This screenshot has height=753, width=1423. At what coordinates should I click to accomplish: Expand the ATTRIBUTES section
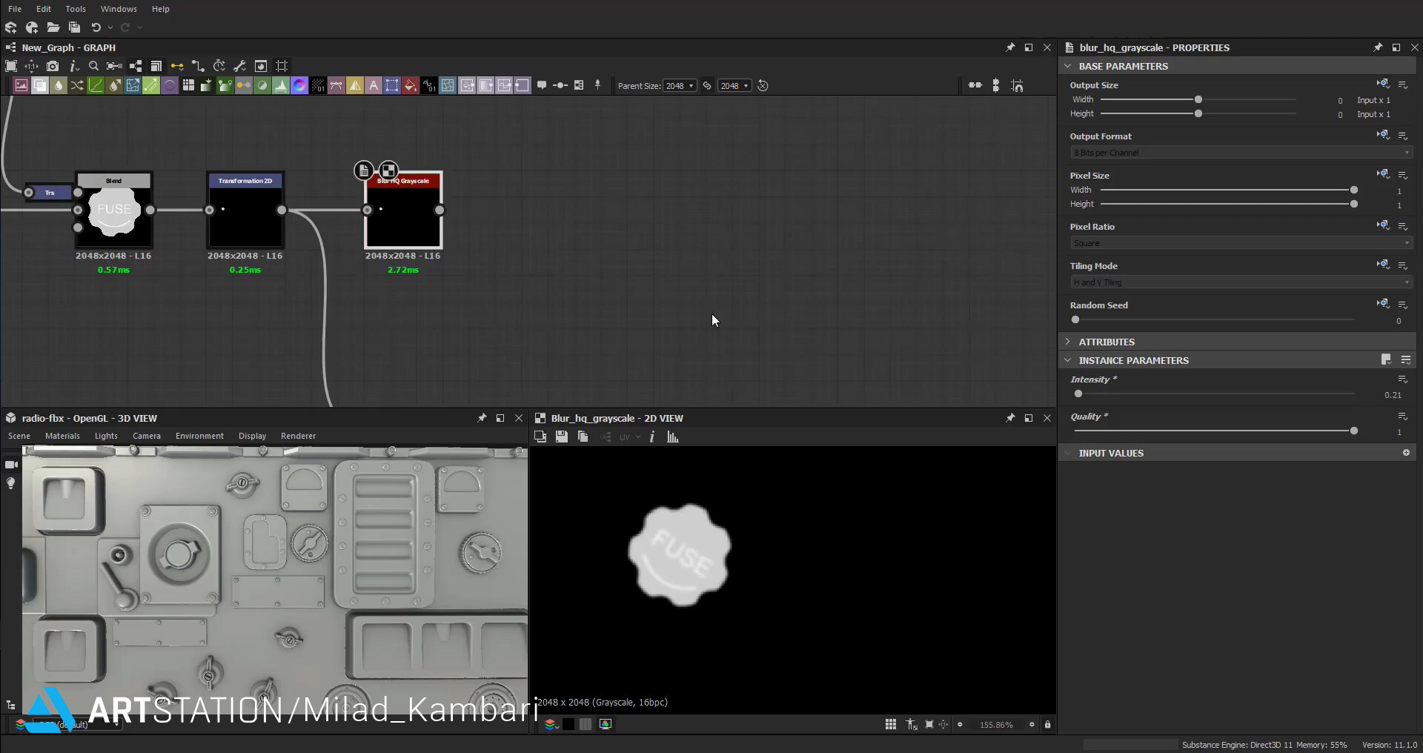(1107, 342)
